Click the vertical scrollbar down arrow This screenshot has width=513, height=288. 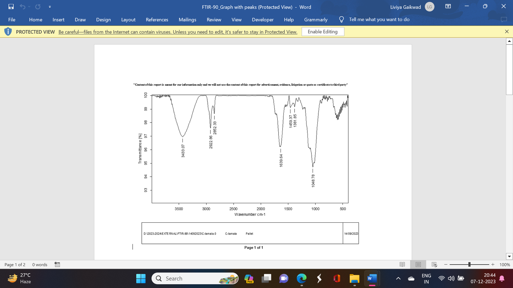(x=509, y=256)
